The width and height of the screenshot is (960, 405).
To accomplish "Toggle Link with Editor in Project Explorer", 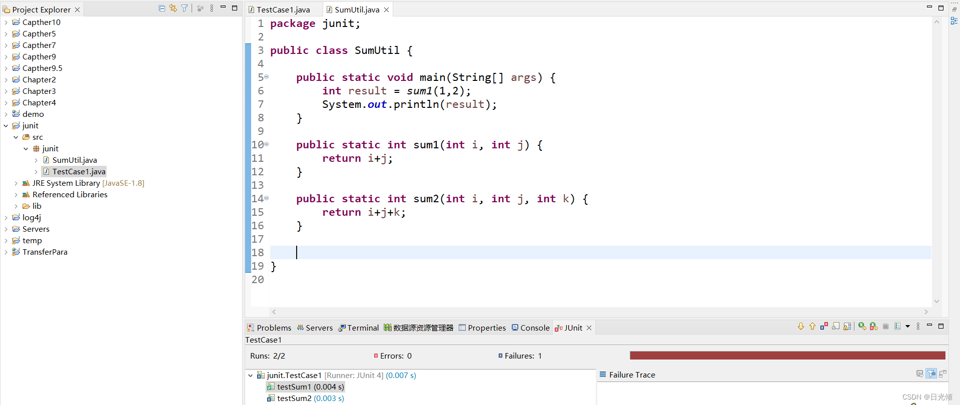I will pyautogui.click(x=173, y=8).
